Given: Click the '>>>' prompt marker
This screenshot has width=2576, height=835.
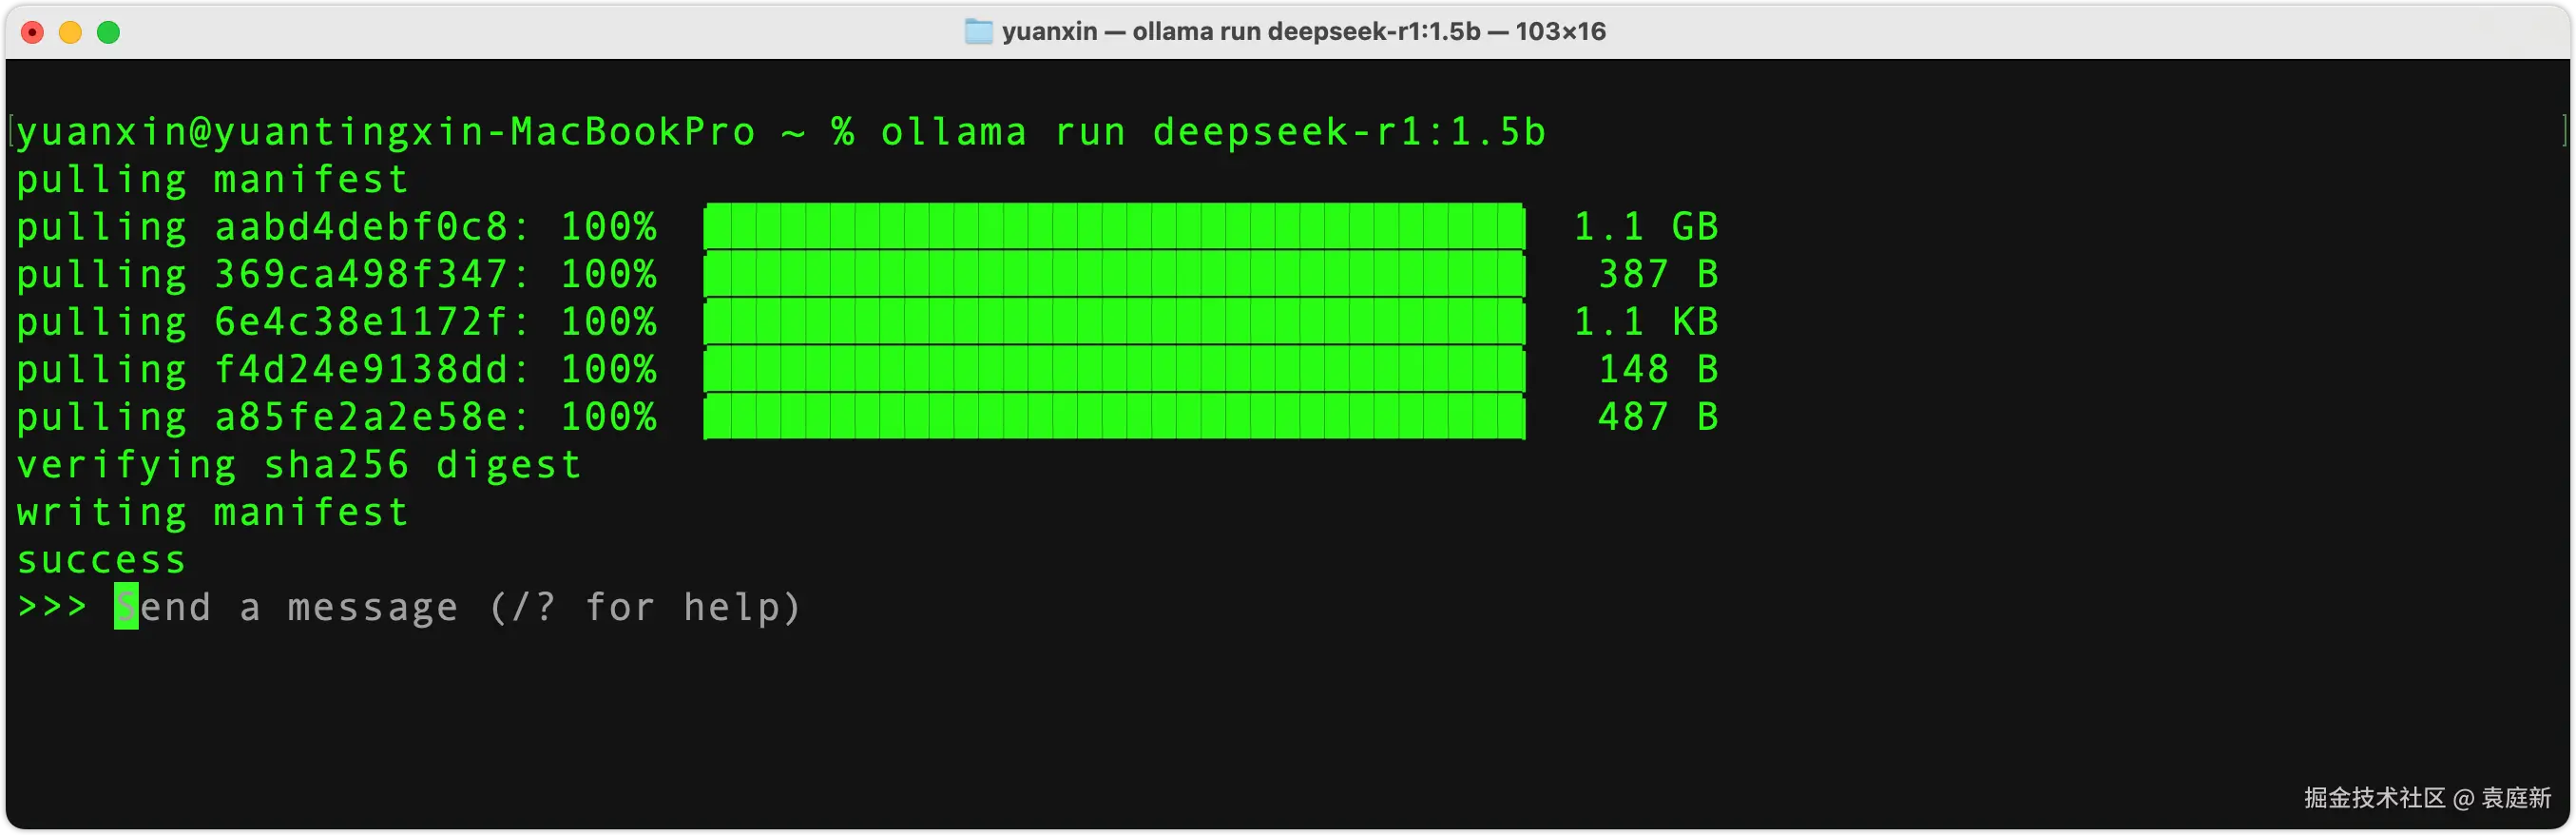Looking at the screenshot, I should point(52,606).
